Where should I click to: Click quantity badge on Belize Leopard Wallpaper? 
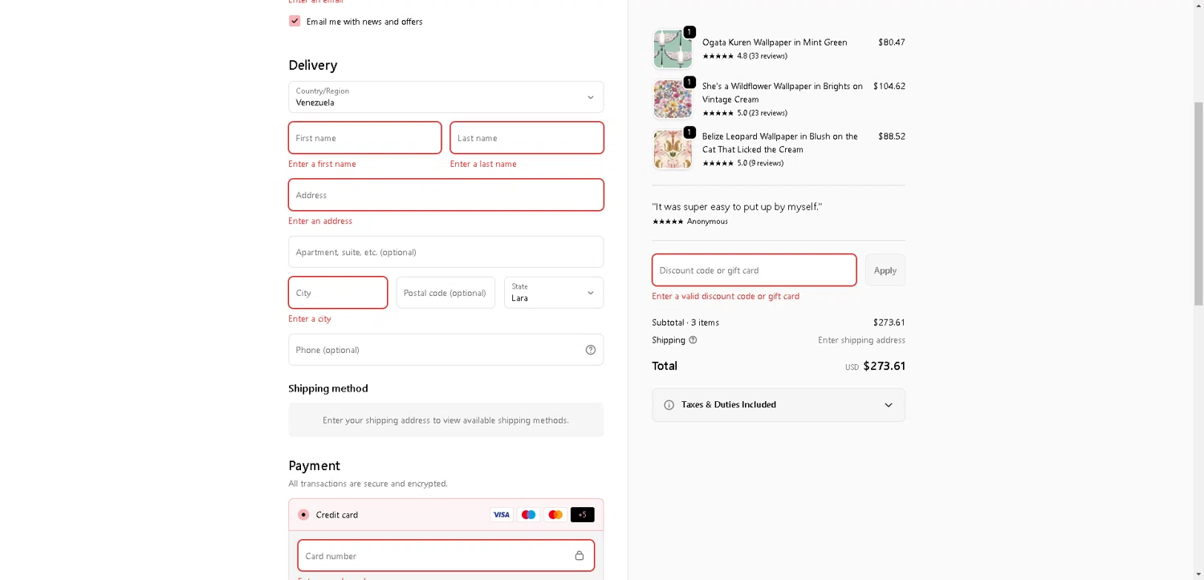pos(689,132)
